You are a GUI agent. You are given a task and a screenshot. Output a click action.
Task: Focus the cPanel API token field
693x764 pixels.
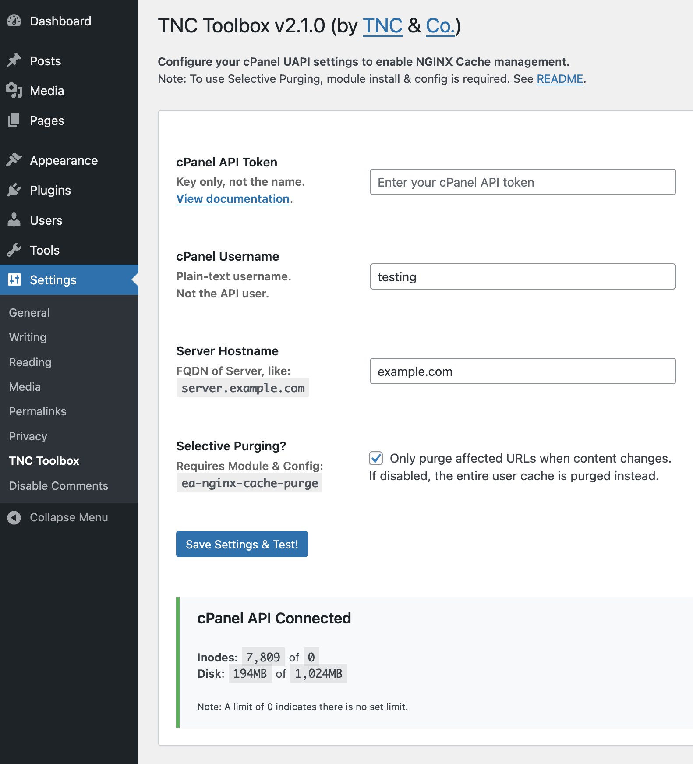pos(523,182)
